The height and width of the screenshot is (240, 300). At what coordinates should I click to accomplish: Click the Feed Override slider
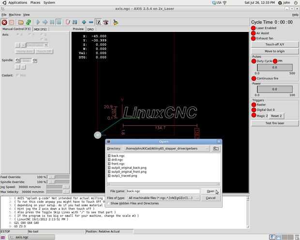pos(58,177)
